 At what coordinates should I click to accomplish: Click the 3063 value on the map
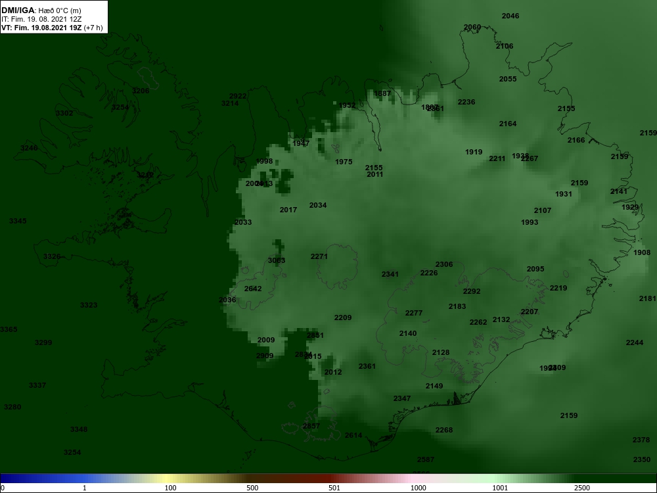click(277, 260)
